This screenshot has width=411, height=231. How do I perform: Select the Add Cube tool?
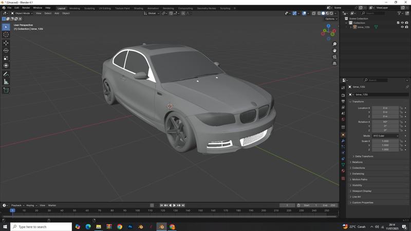(6, 90)
